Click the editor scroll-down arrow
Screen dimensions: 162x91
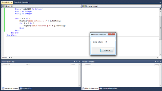tap(160, 55)
